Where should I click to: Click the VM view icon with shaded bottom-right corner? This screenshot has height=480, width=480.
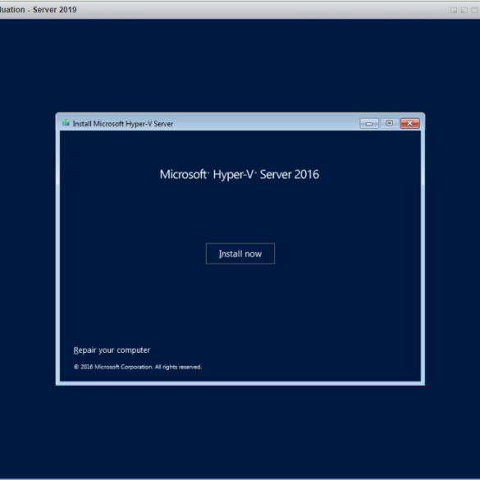pyautogui.click(x=454, y=10)
